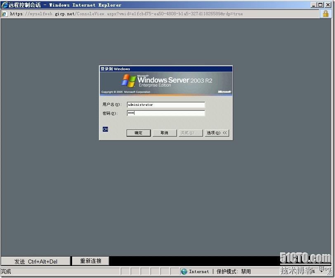Screen dimensions: 335x278
Task: Click the disabled Shutdown (关机) button
Action: click(191, 133)
